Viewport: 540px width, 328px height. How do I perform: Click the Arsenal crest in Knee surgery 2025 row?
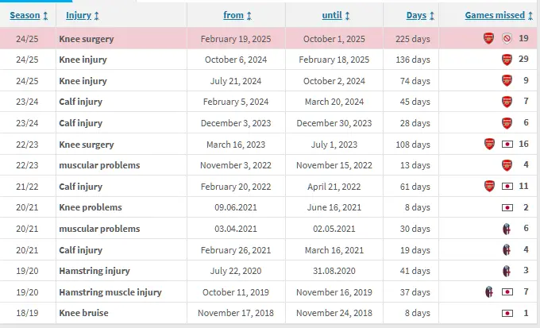point(489,38)
